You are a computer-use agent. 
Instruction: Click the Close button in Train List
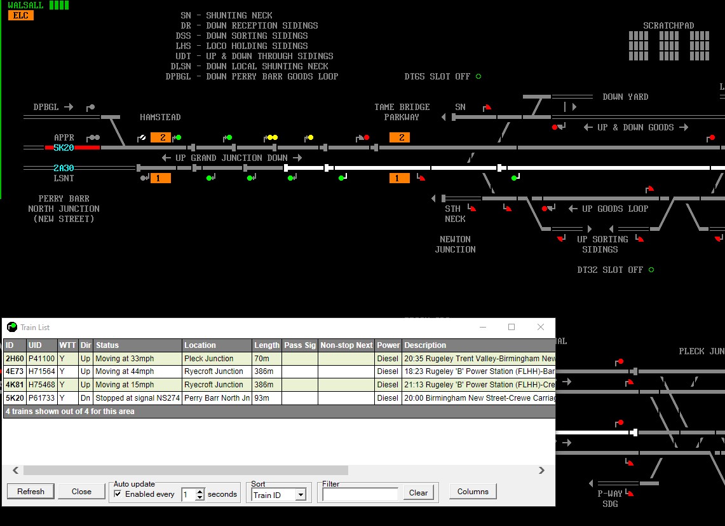(x=81, y=491)
